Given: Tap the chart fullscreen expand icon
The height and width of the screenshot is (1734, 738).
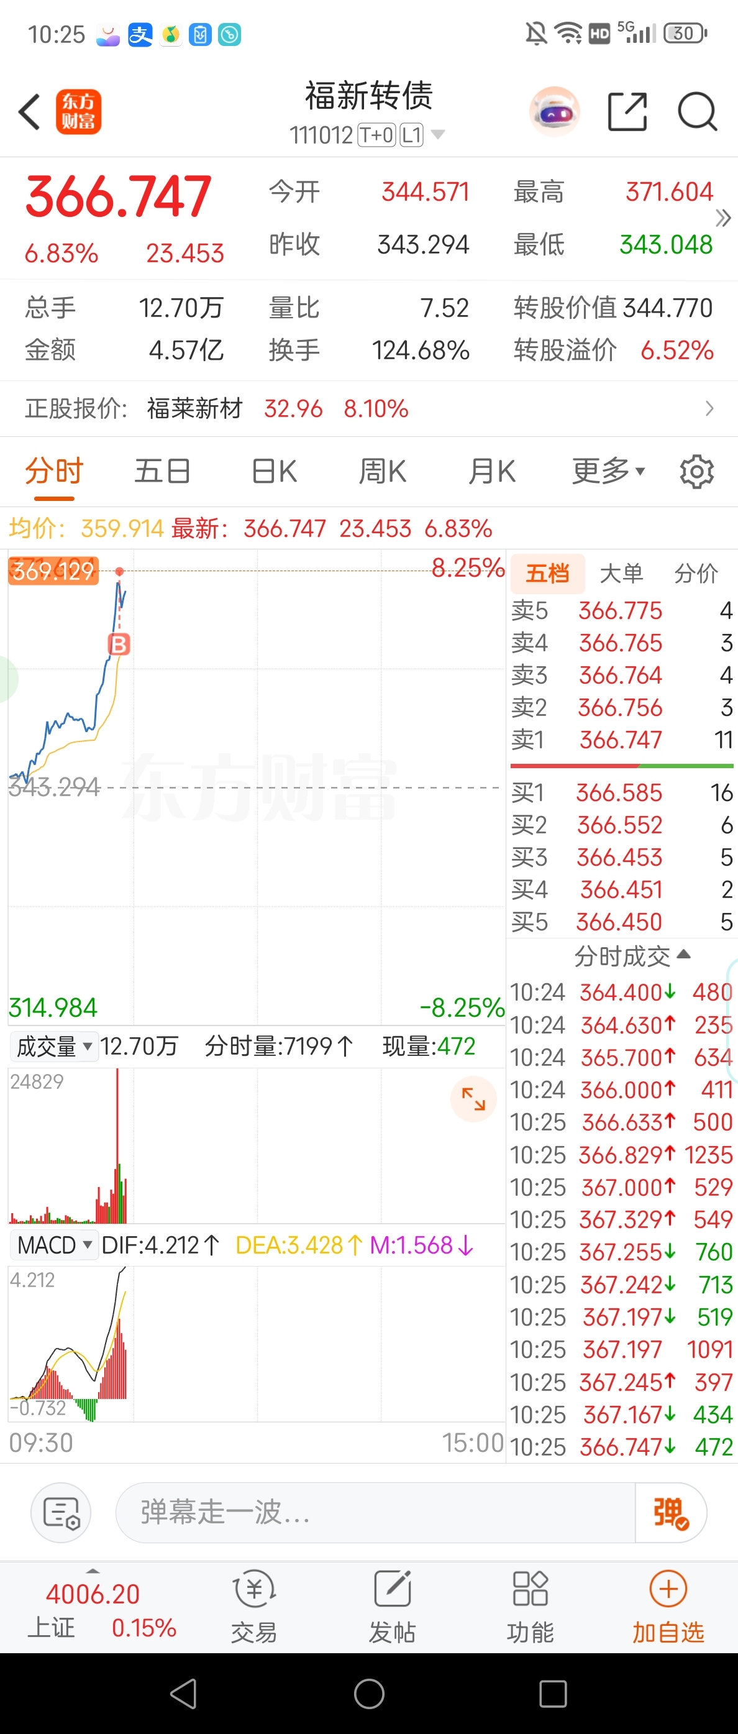Looking at the screenshot, I should [x=473, y=1099].
